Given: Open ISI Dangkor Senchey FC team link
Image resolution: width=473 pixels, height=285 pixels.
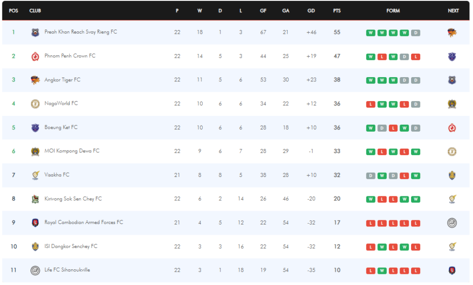Looking at the screenshot, I should pos(71,246).
